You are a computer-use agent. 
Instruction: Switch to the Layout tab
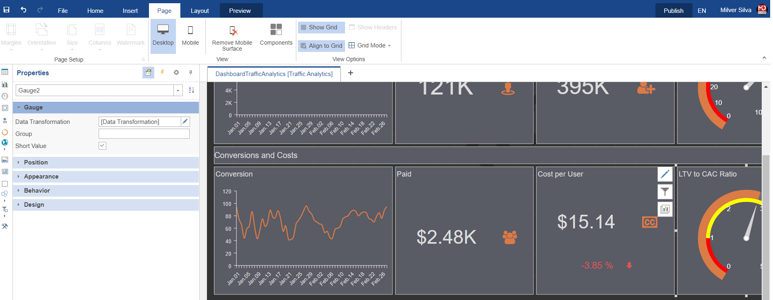tap(200, 11)
